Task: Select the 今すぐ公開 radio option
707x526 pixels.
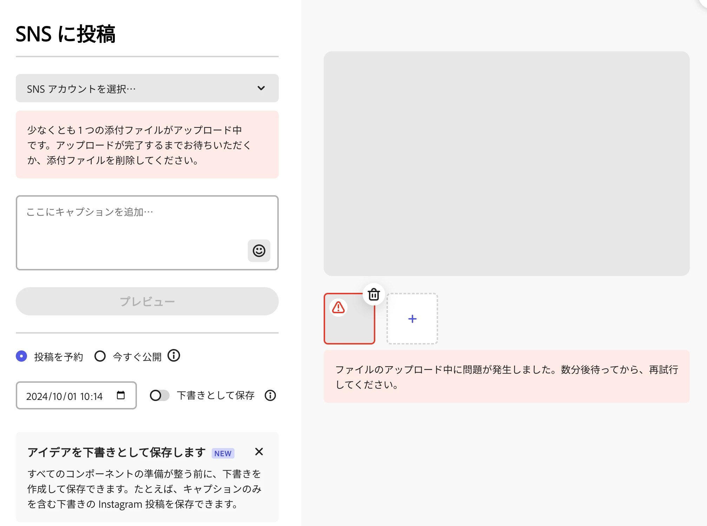Action: (x=100, y=356)
